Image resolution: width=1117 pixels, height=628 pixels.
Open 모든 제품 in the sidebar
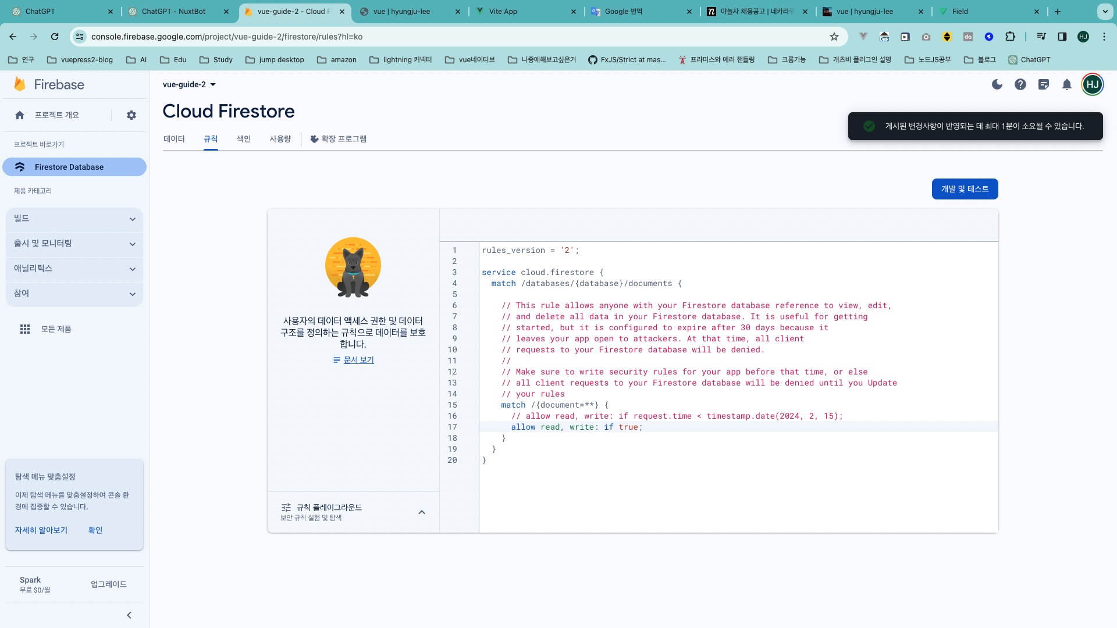click(x=56, y=329)
